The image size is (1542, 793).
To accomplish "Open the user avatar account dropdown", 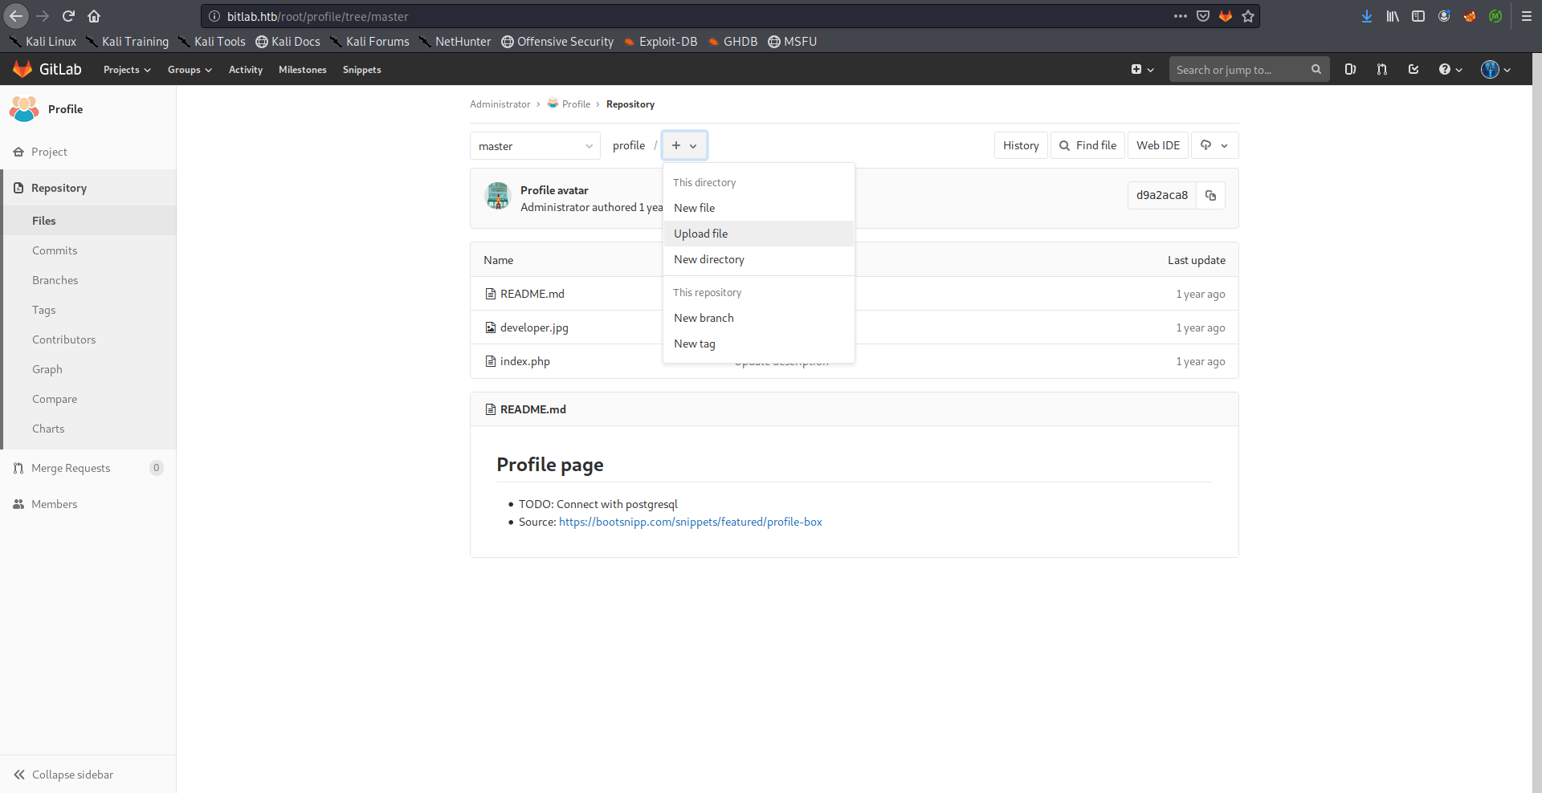I will tap(1495, 70).
